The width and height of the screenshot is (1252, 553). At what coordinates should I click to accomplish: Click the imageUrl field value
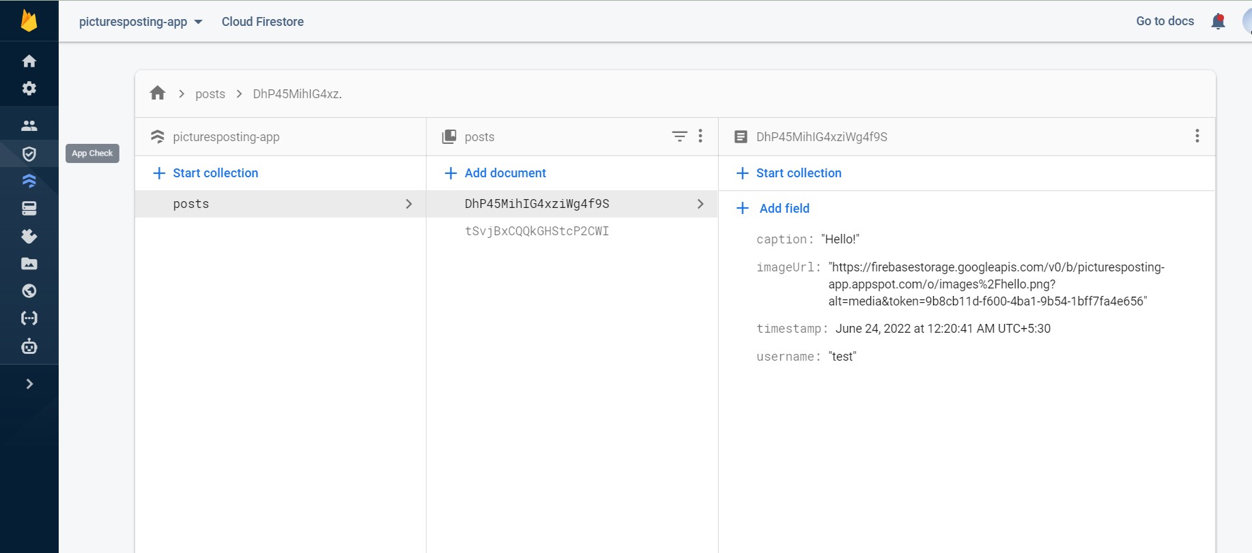[997, 284]
